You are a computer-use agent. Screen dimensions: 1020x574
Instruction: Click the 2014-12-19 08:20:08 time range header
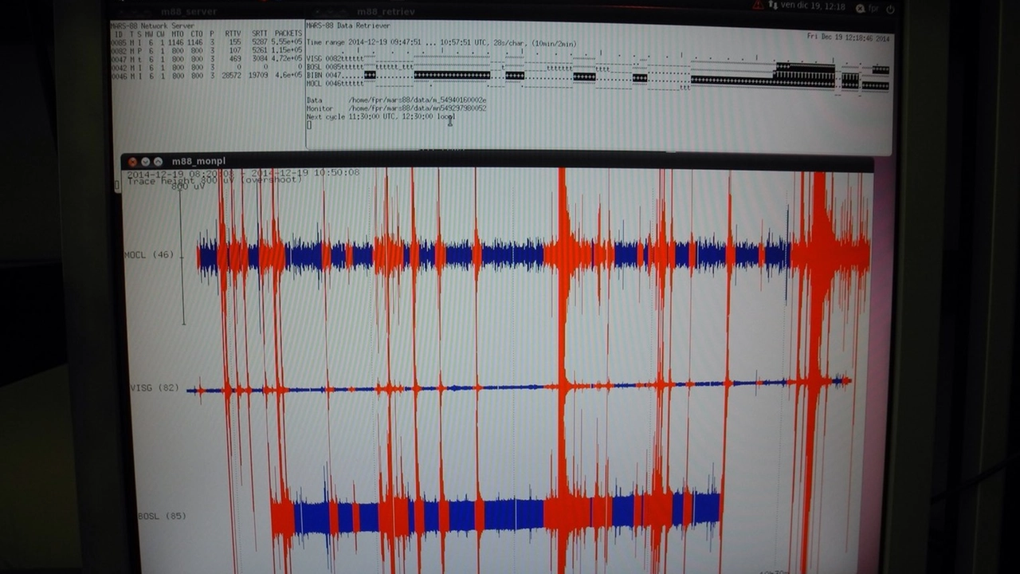243,173
